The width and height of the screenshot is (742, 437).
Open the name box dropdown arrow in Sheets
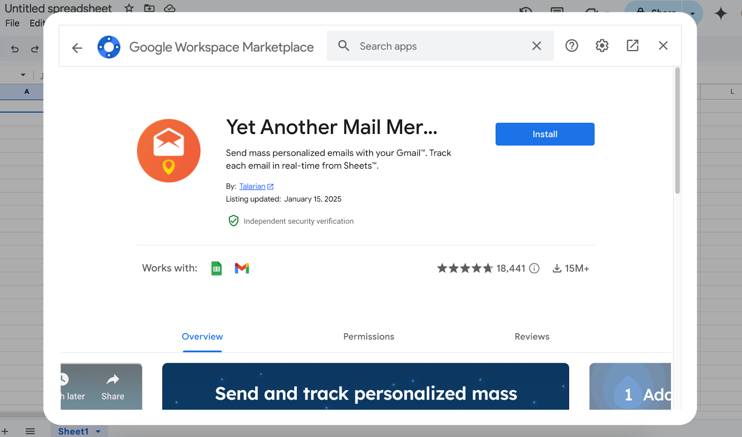coord(23,75)
